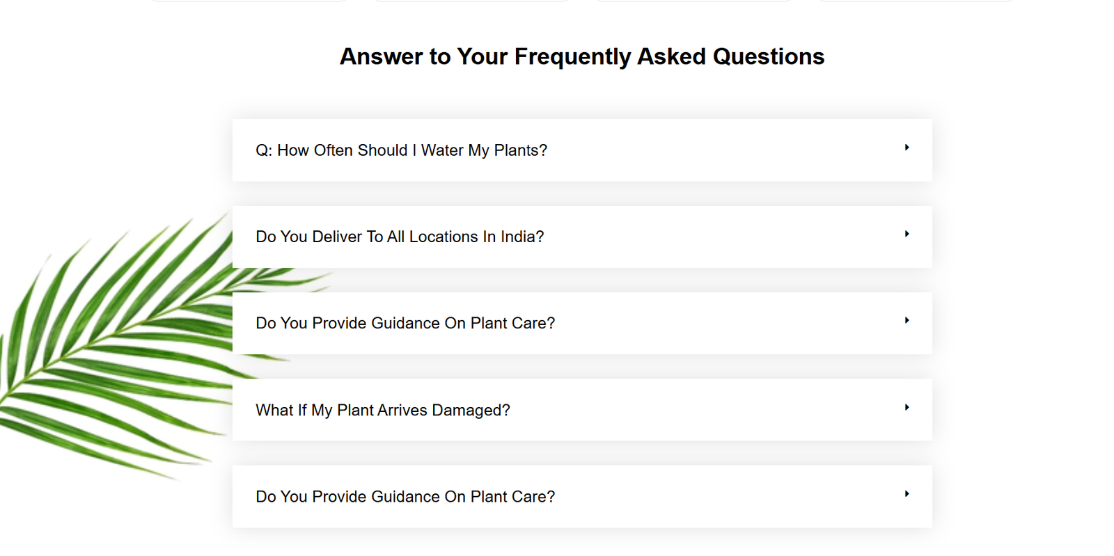Expand 'What If My Plant Arrives Damaged?'
Viewport: 1114px width, 556px height.
tap(383, 411)
